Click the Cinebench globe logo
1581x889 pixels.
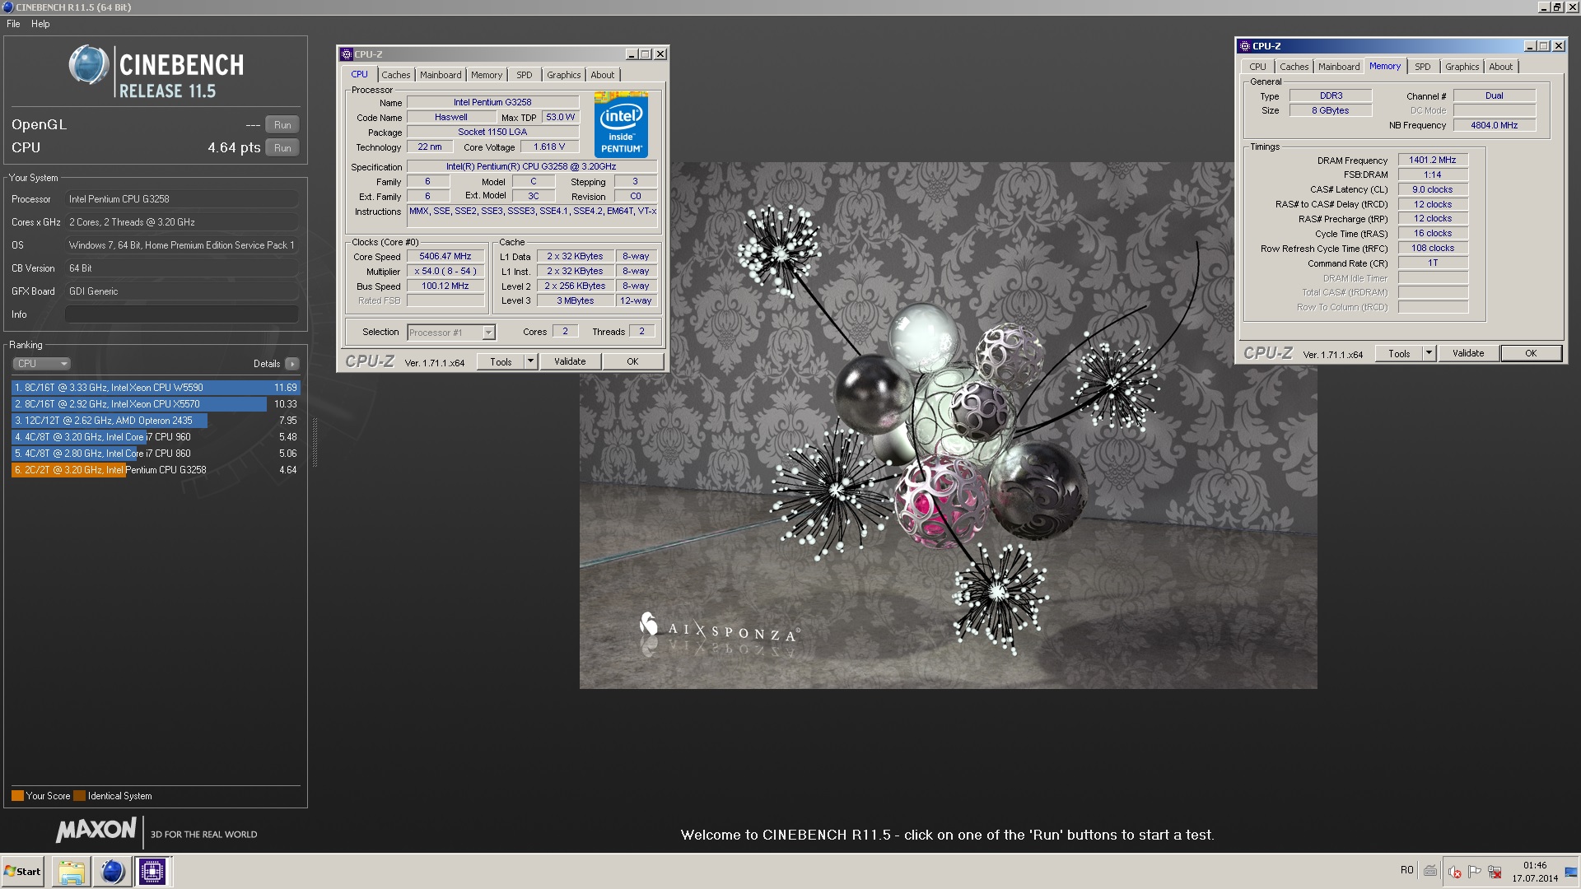(x=89, y=65)
